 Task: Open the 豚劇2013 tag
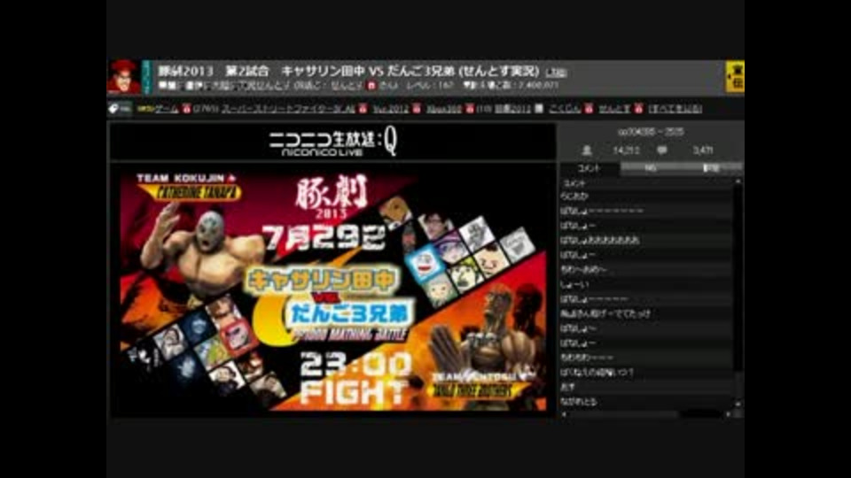pyautogui.click(x=512, y=109)
